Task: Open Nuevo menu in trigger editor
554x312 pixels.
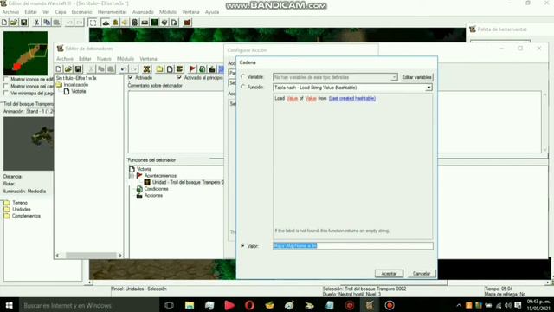Action: point(104,59)
